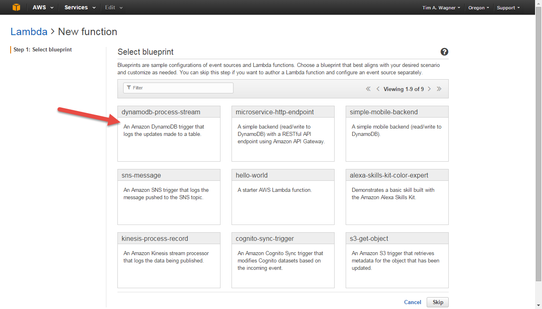Open the AWS menu

click(42, 7)
